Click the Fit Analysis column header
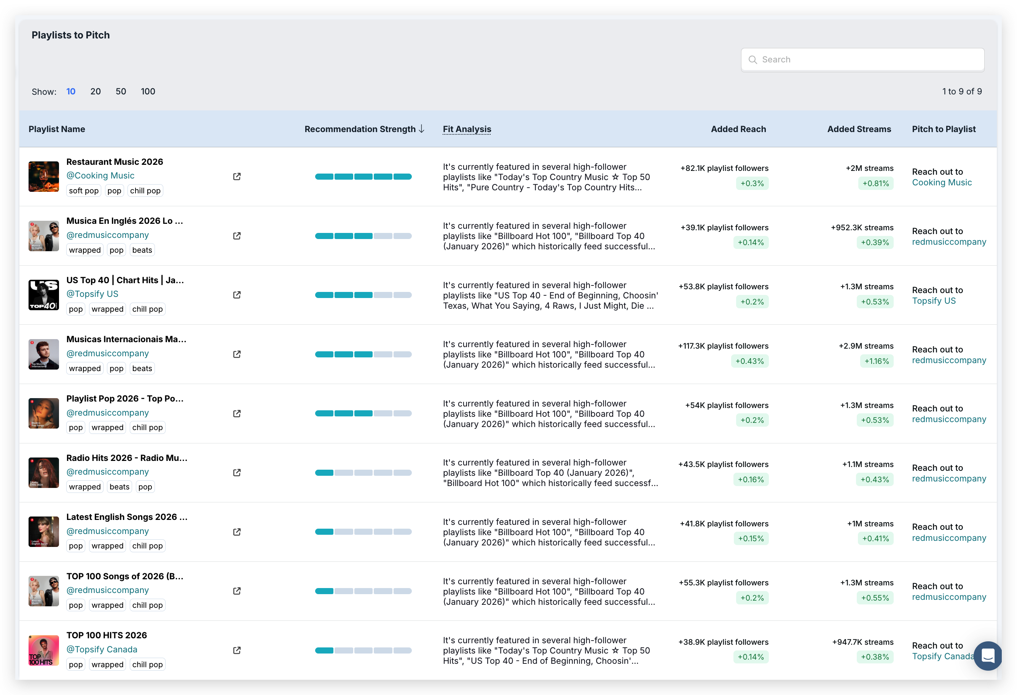 point(467,129)
